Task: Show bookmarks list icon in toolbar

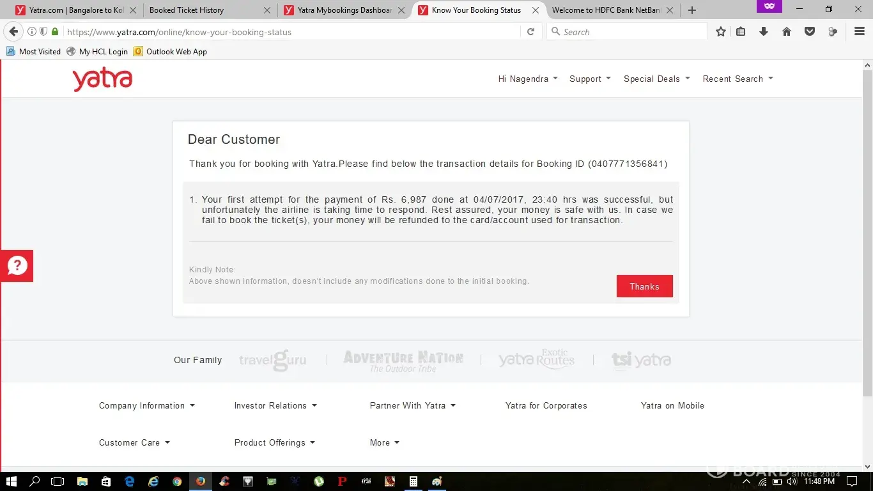Action: pyautogui.click(x=741, y=32)
